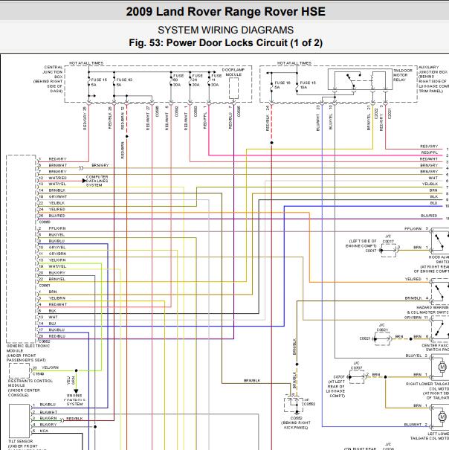Click the '(BEHIND RIGHT KICK PANEL)' label
Screen dimensions: 449x450
296,425
